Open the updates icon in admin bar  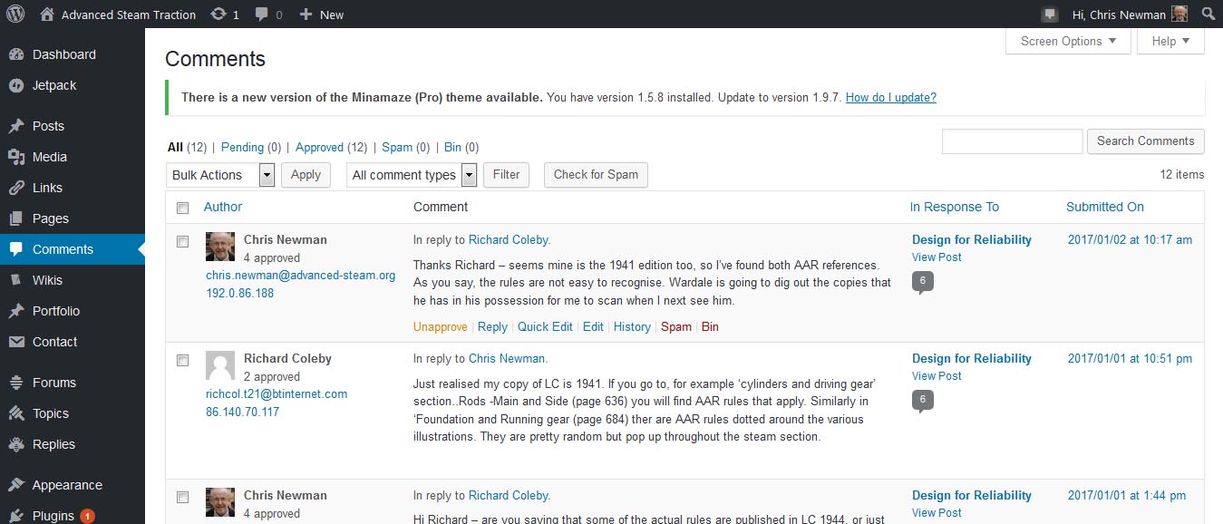[218, 15]
